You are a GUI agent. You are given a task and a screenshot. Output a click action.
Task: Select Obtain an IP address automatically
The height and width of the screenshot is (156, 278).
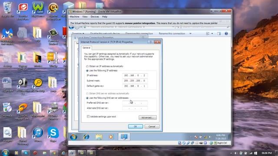point(105,66)
